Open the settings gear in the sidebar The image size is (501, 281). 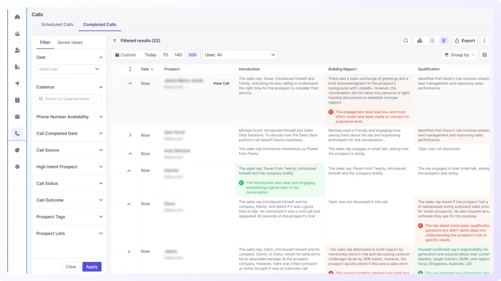point(18,167)
